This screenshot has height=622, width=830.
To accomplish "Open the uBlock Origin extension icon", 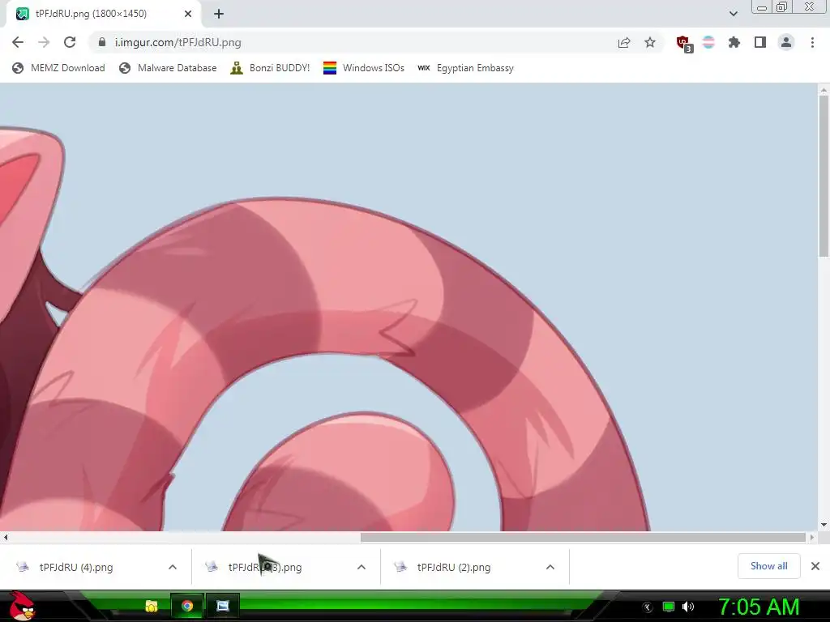I will [x=684, y=44].
